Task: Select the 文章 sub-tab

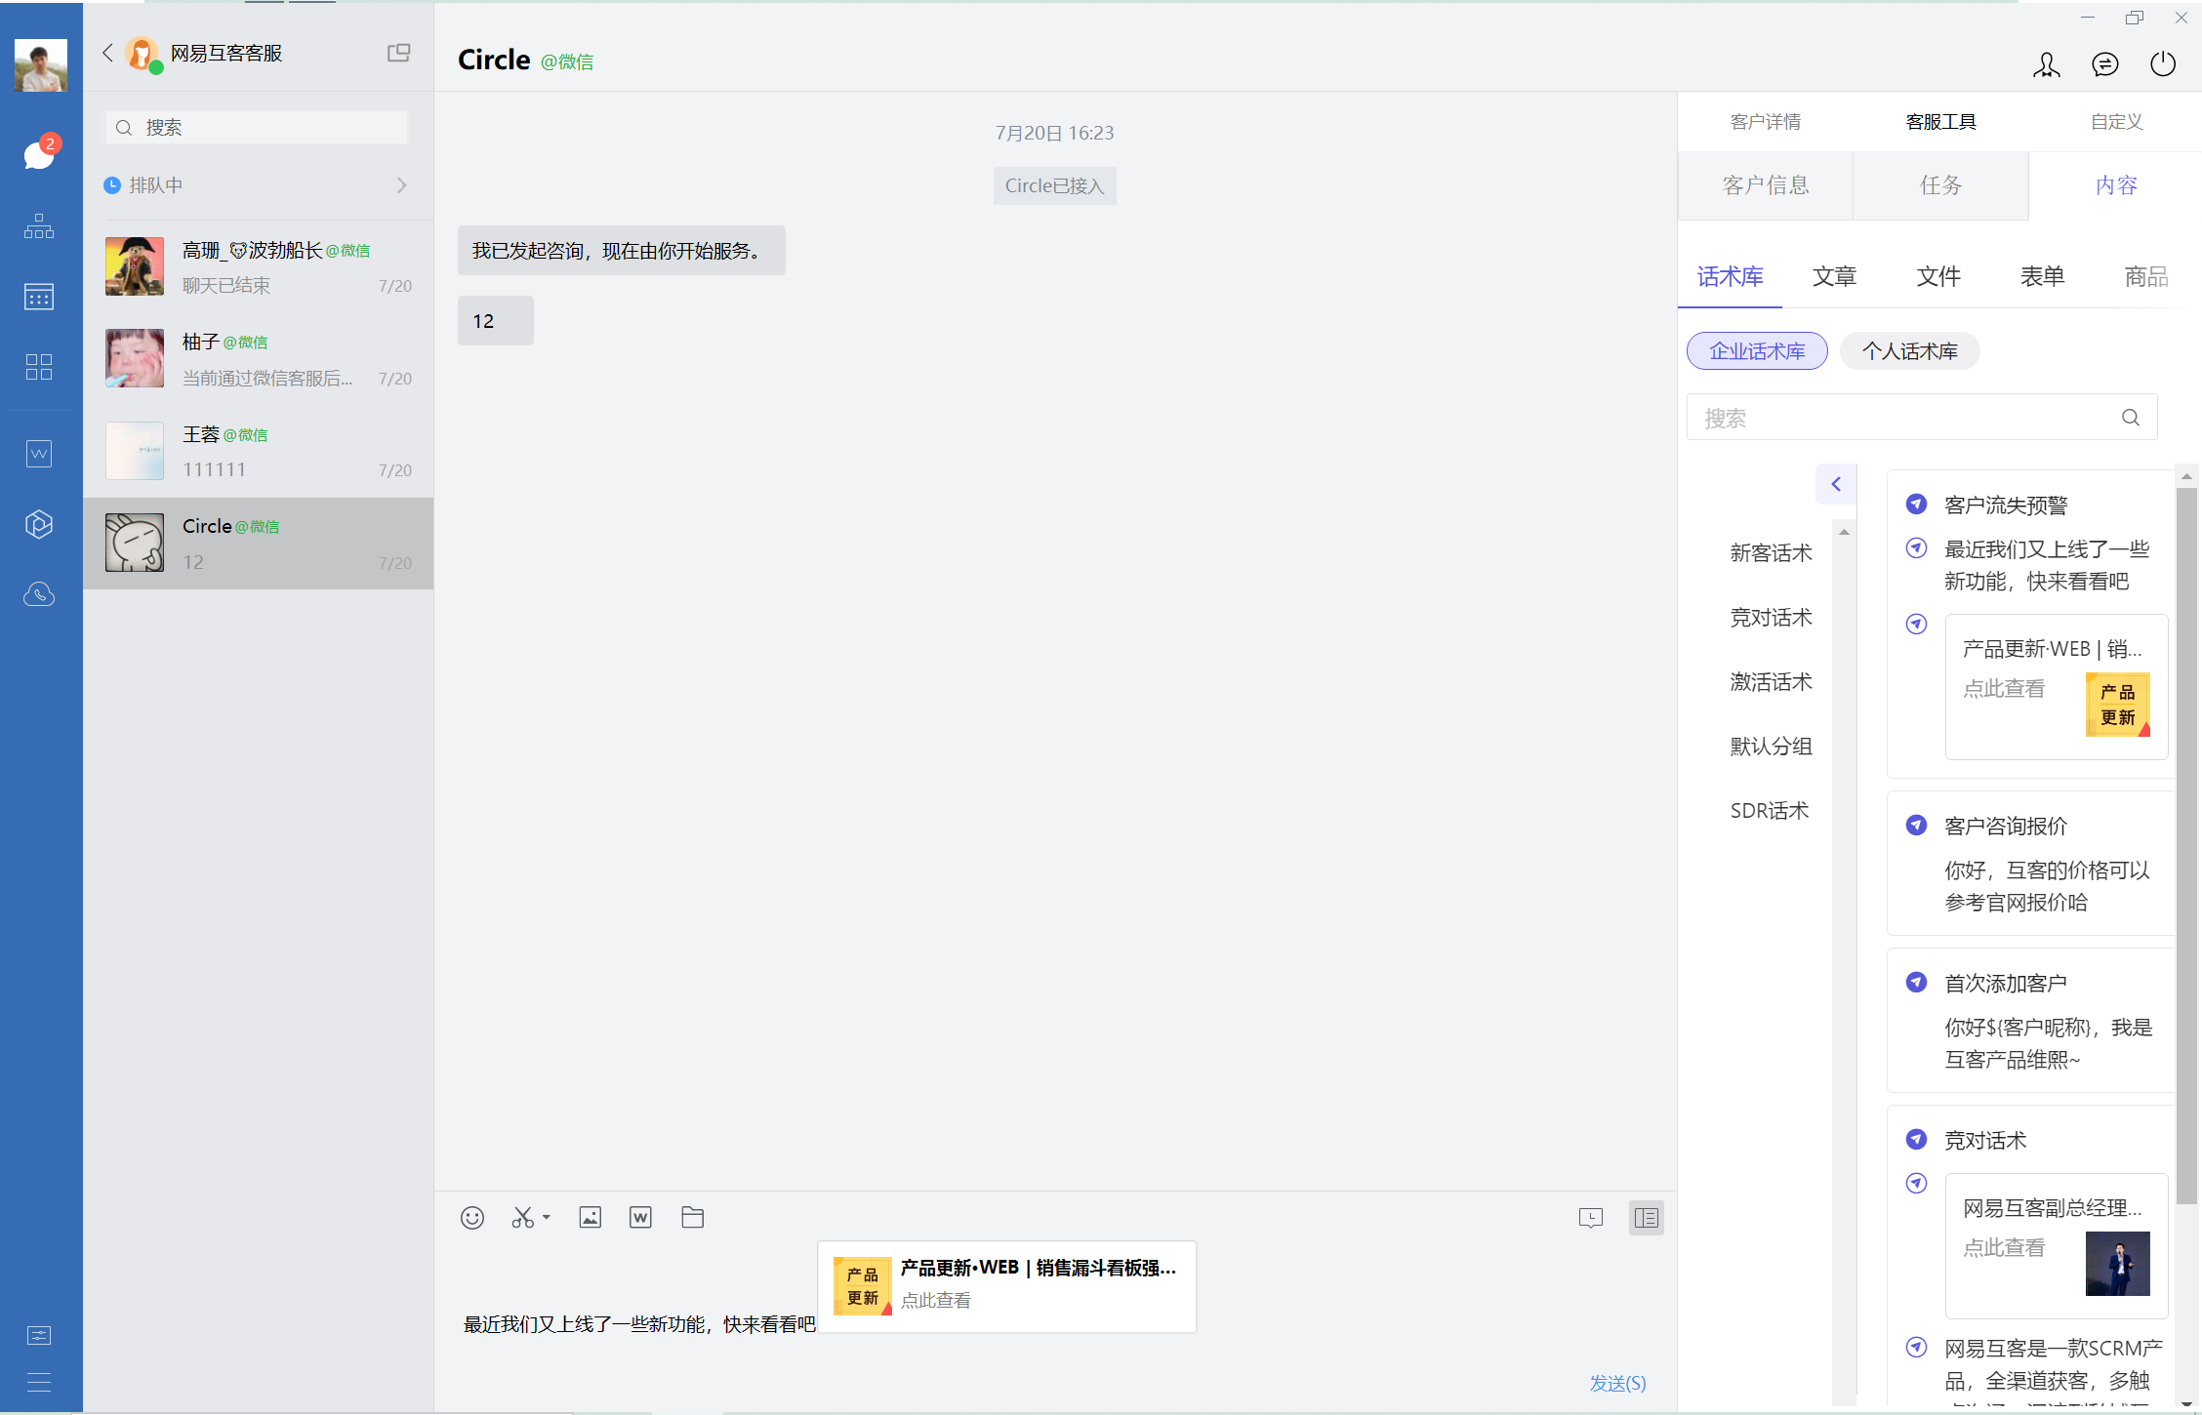Action: [1834, 277]
